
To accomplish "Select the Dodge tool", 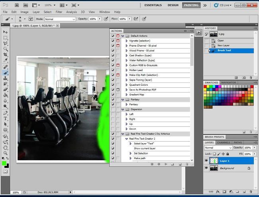I will 5,106.
